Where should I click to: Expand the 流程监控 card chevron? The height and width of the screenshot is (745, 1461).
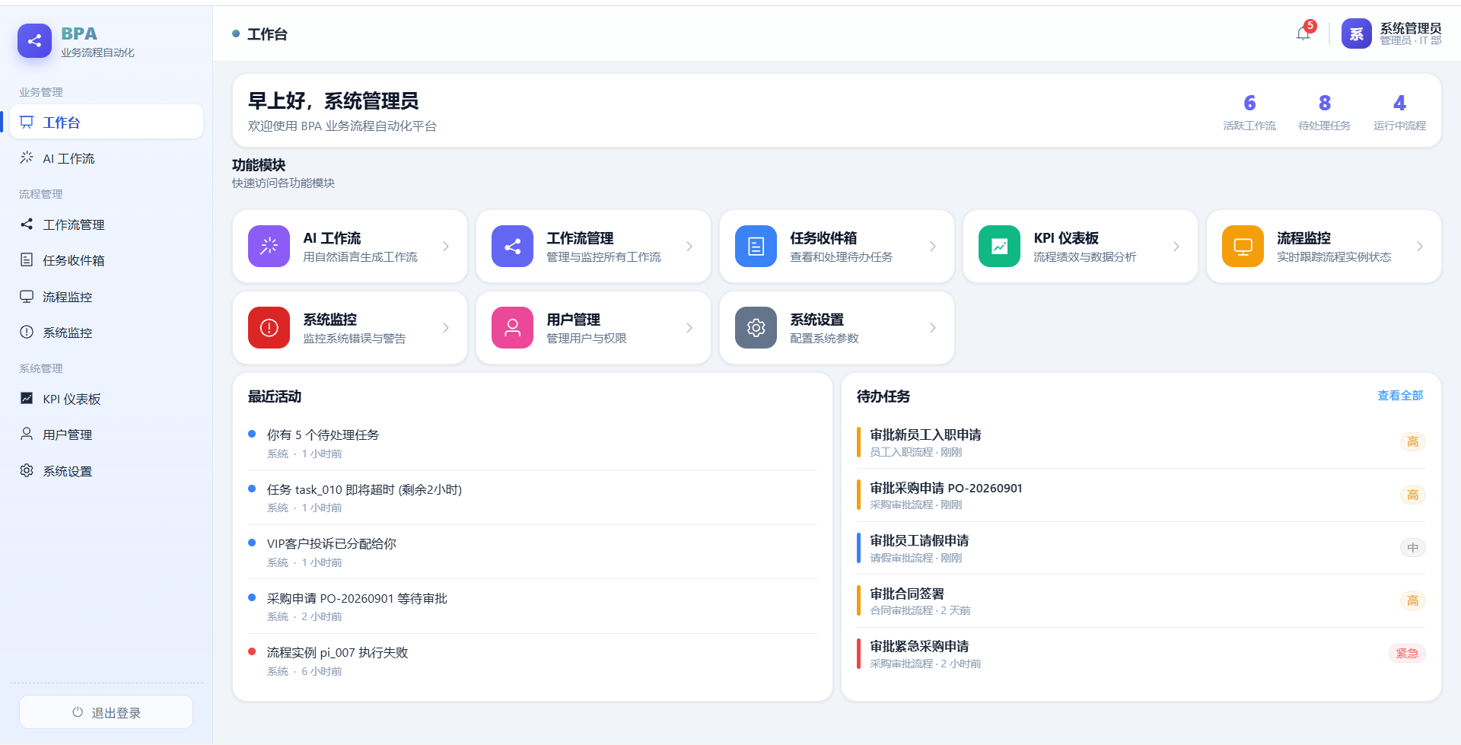[x=1420, y=246]
